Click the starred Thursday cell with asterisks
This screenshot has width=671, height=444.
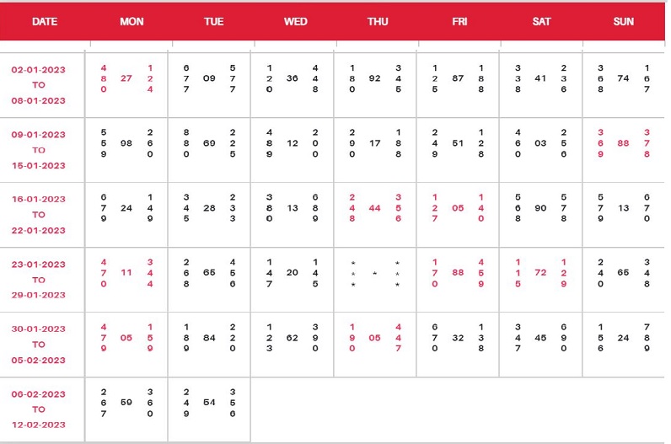pyautogui.click(x=374, y=274)
